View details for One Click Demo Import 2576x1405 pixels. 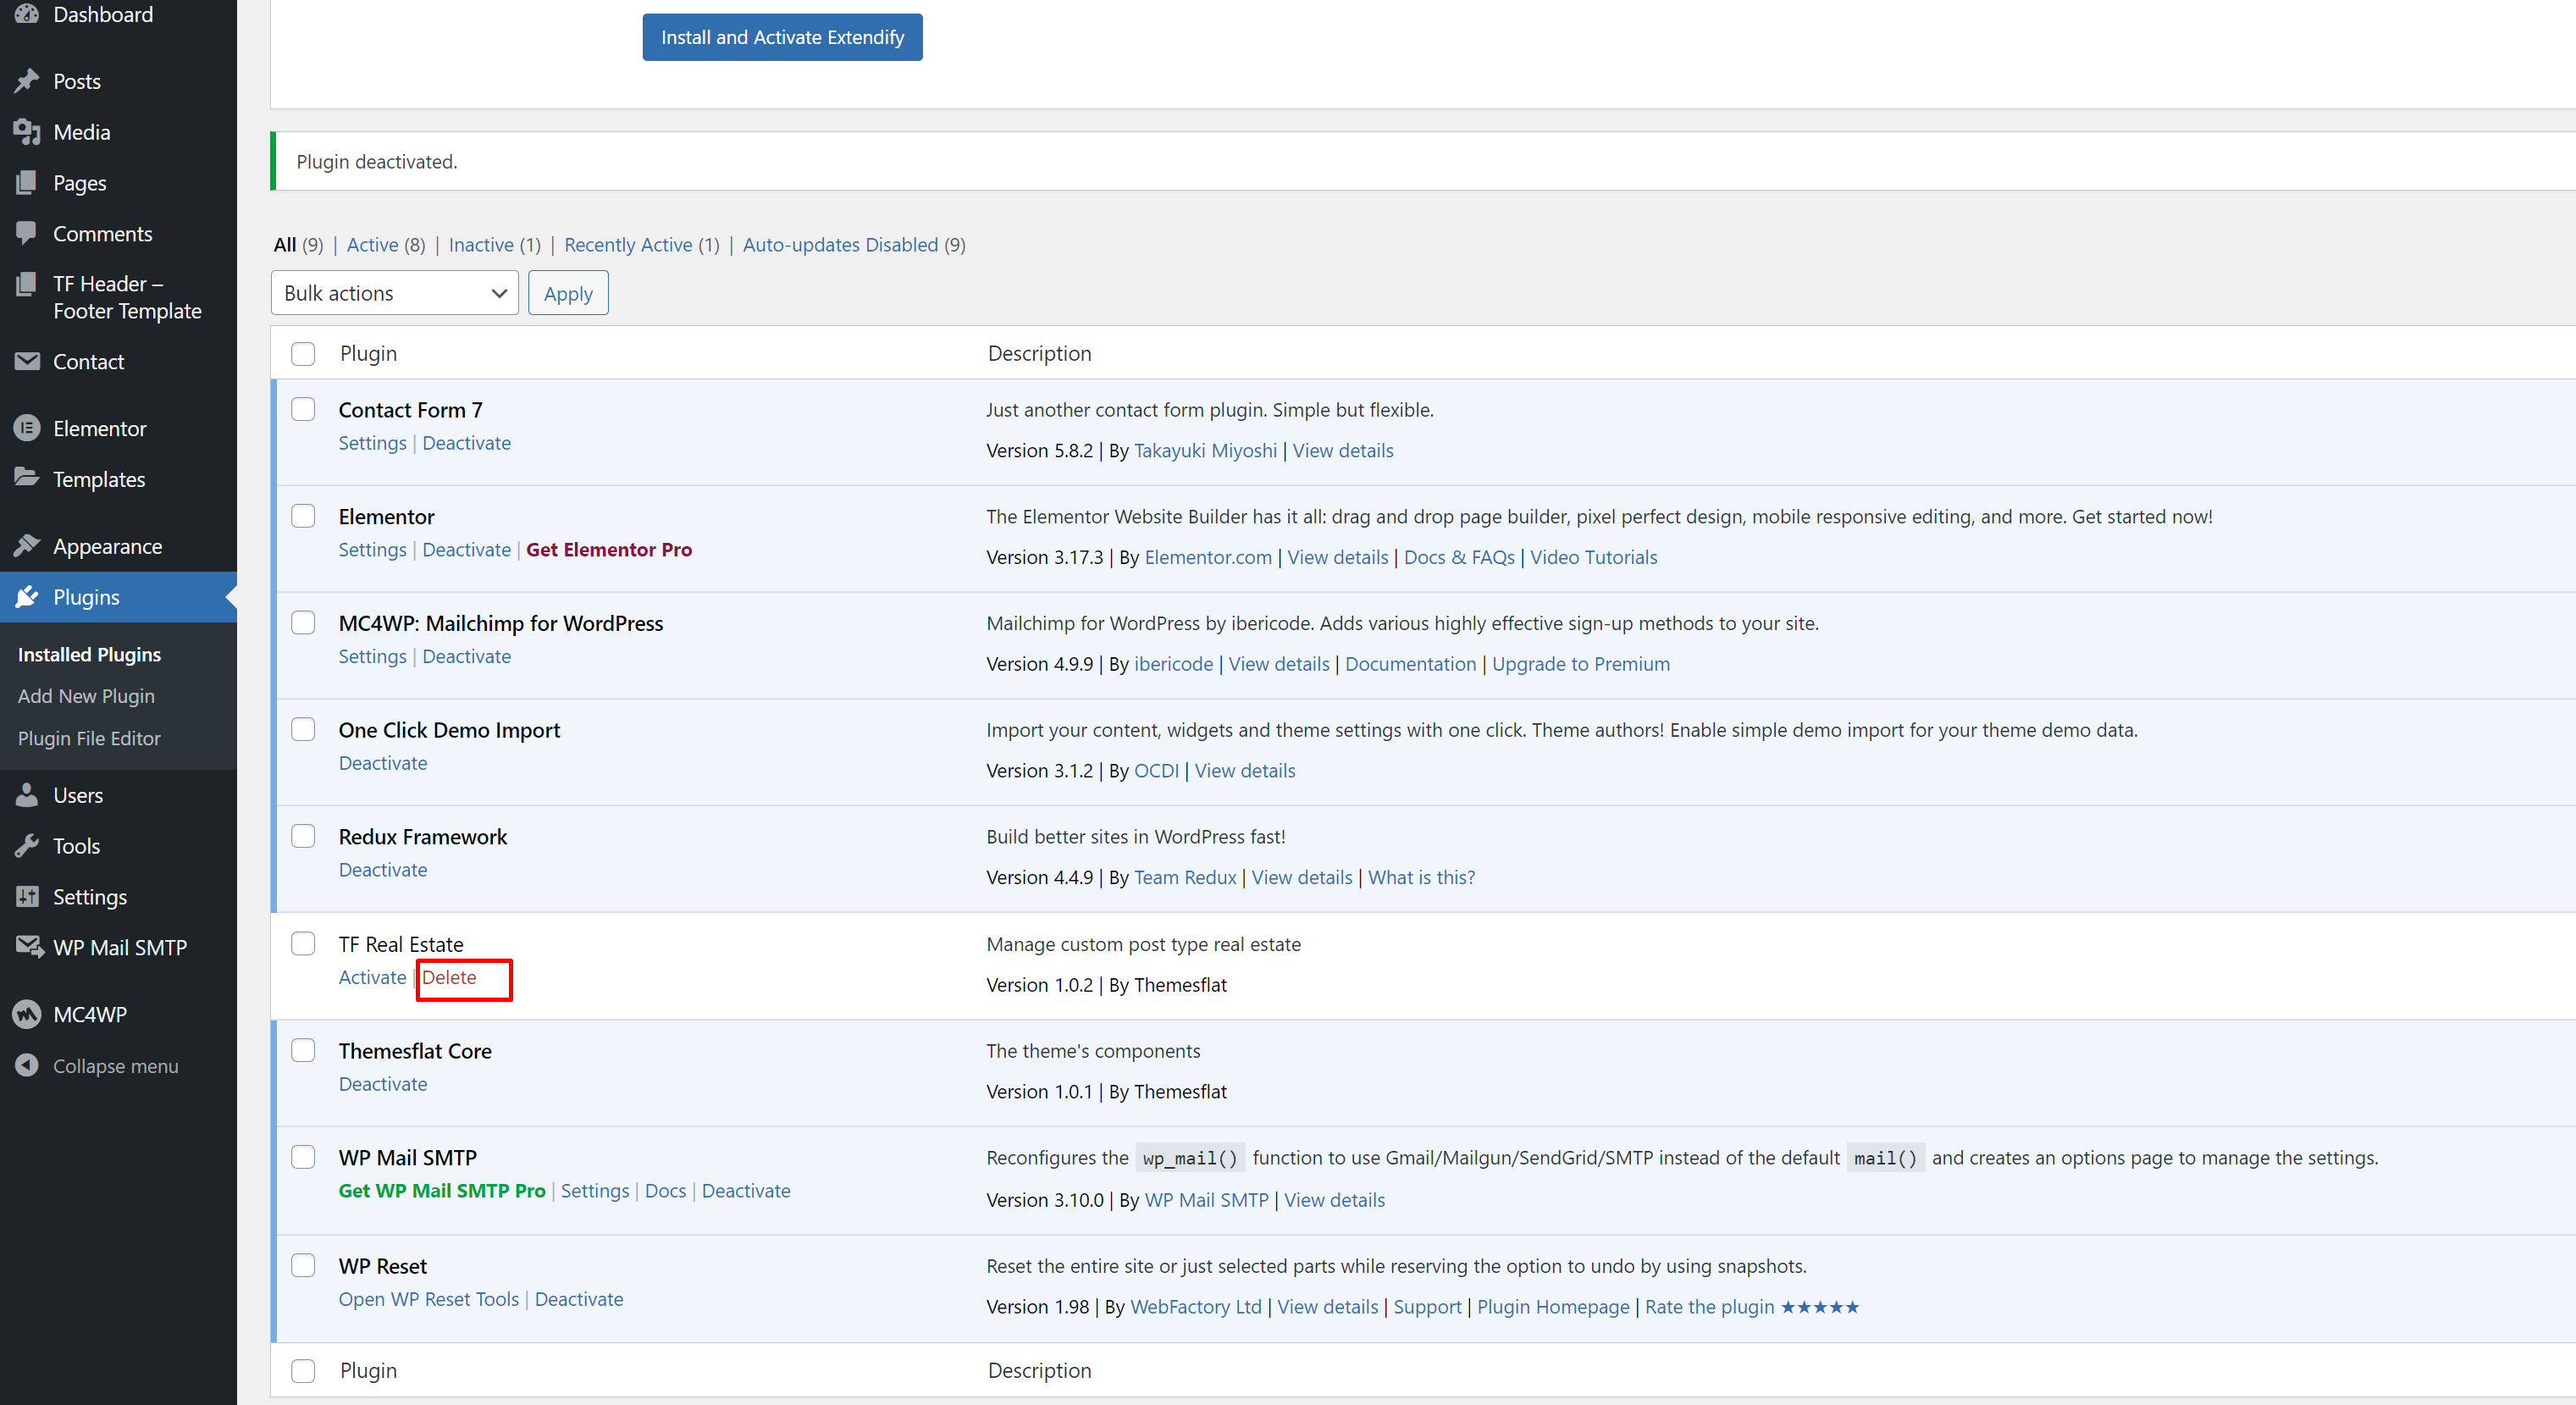[x=1245, y=770]
